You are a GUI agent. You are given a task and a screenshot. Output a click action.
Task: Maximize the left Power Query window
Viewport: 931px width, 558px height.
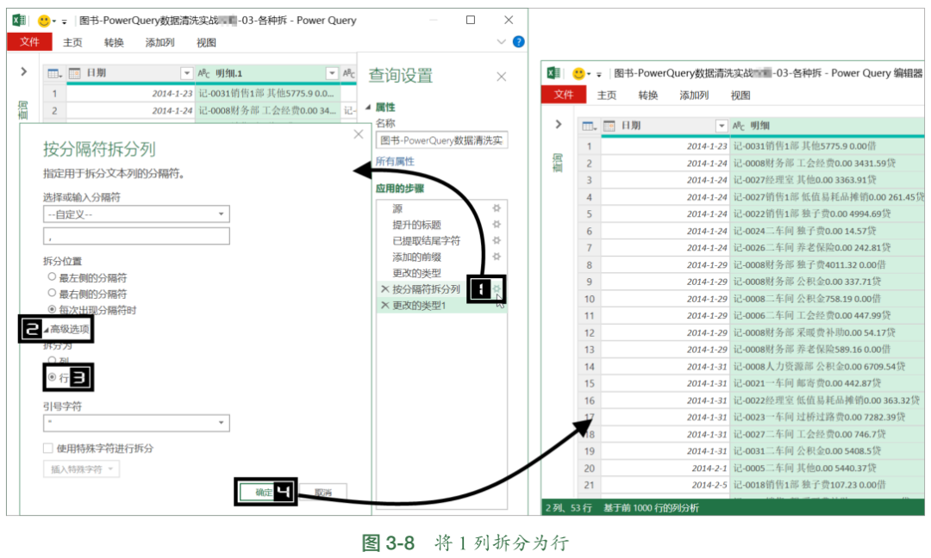471,20
